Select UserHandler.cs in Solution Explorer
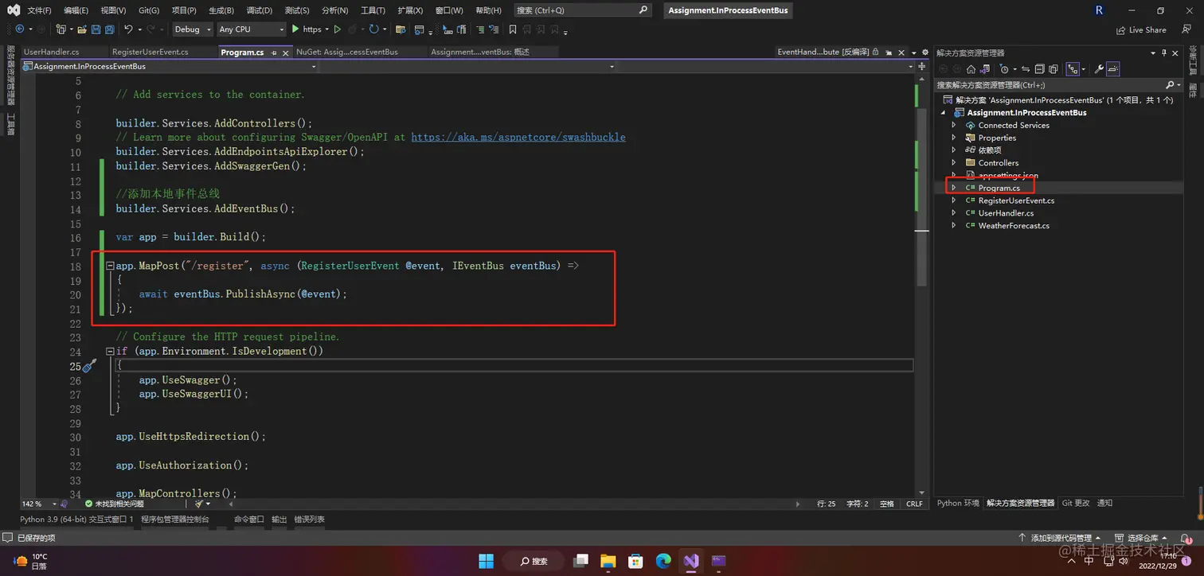Image resolution: width=1204 pixels, height=576 pixels. coord(1006,213)
